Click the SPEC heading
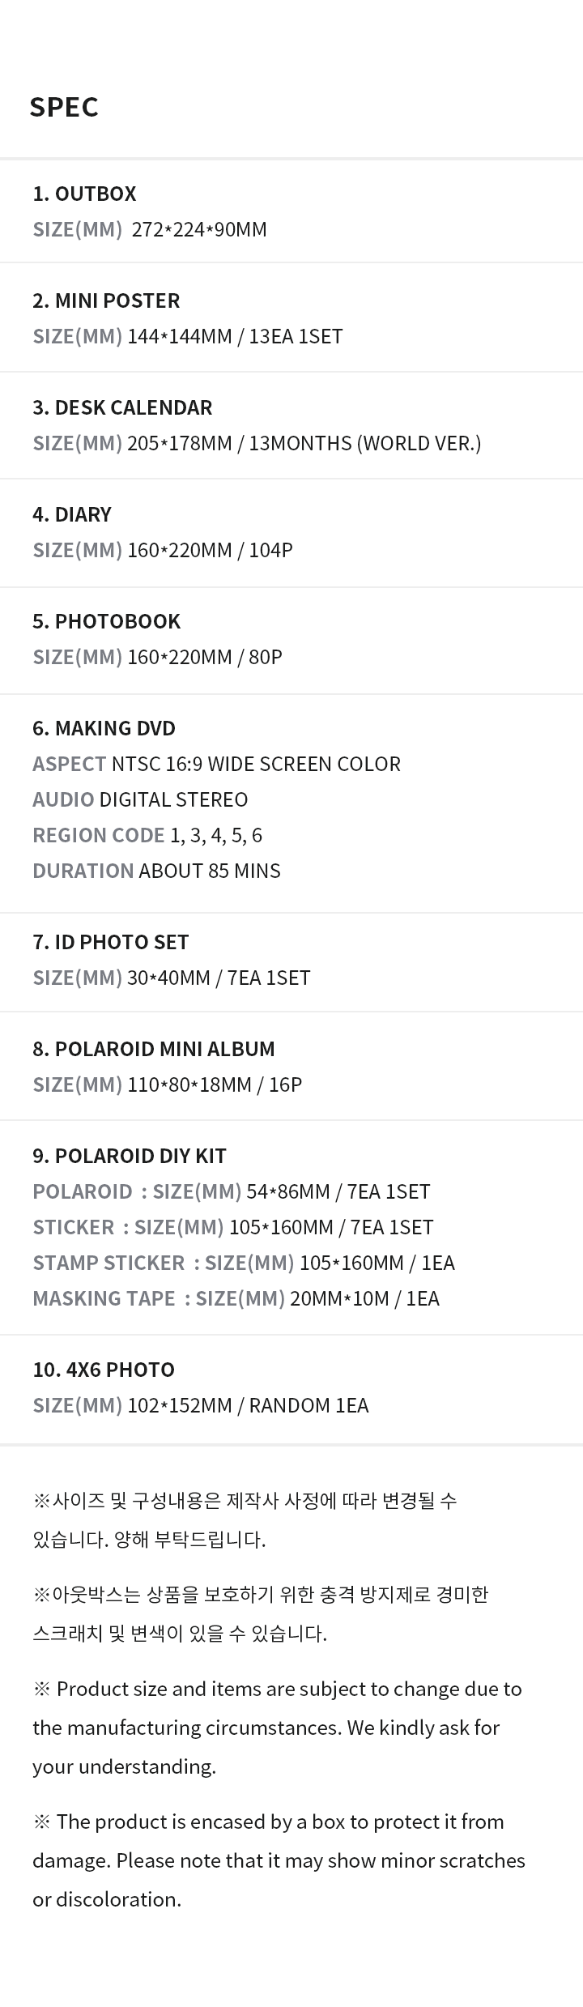This screenshot has height=2007, width=583. (64, 106)
